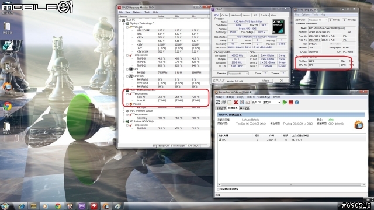Collapse the WDC hard drive node

[x=124, y=111]
